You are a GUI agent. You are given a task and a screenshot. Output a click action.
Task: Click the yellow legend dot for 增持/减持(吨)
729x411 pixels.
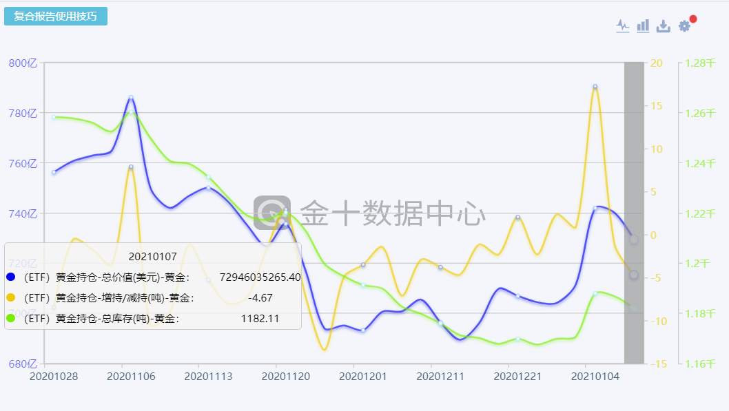[x=11, y=297]
